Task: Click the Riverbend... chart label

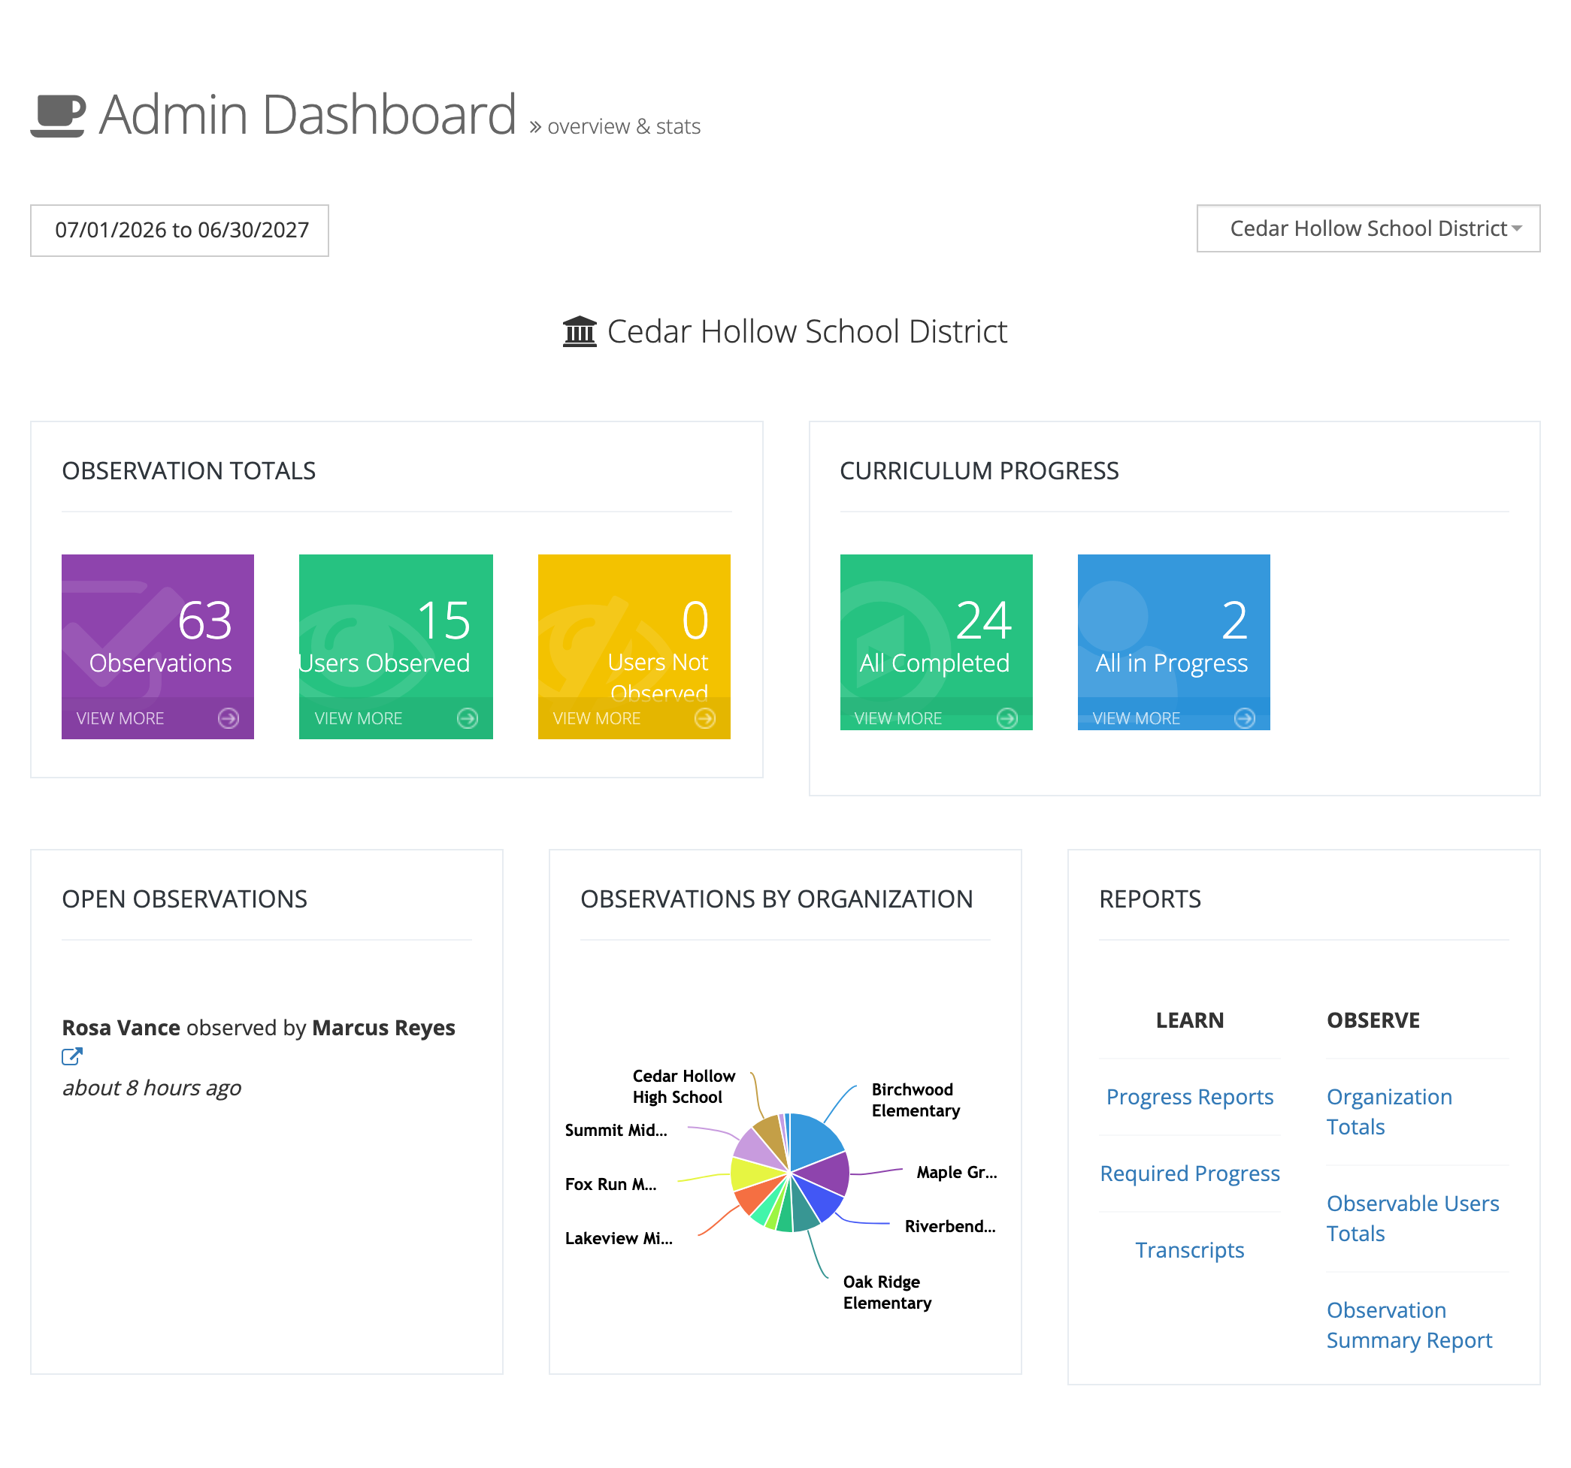Action: 950,1227
